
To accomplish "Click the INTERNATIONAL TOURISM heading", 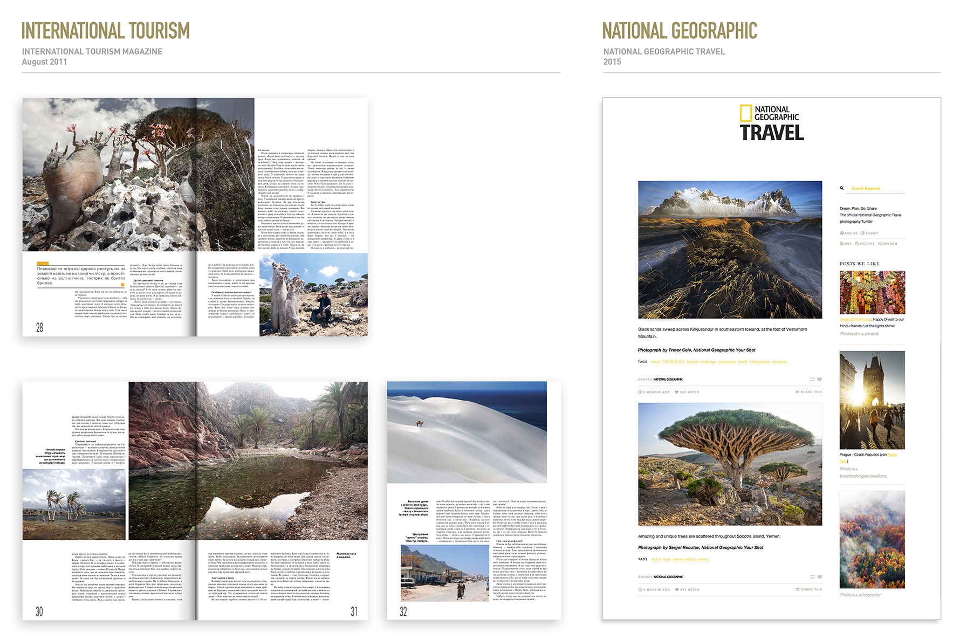I will click(x=106, y=31).
